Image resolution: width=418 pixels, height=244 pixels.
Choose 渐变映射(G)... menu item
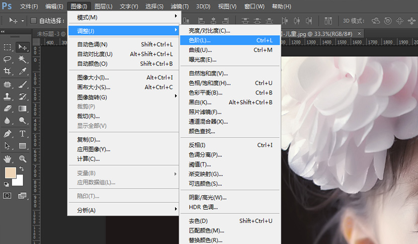(x=230, y=174)
